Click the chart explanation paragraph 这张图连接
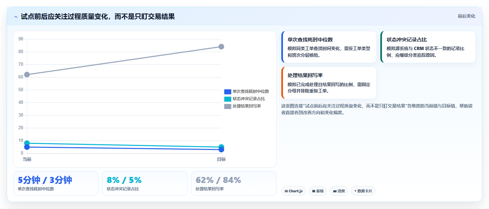 click(x=377, y=109)
